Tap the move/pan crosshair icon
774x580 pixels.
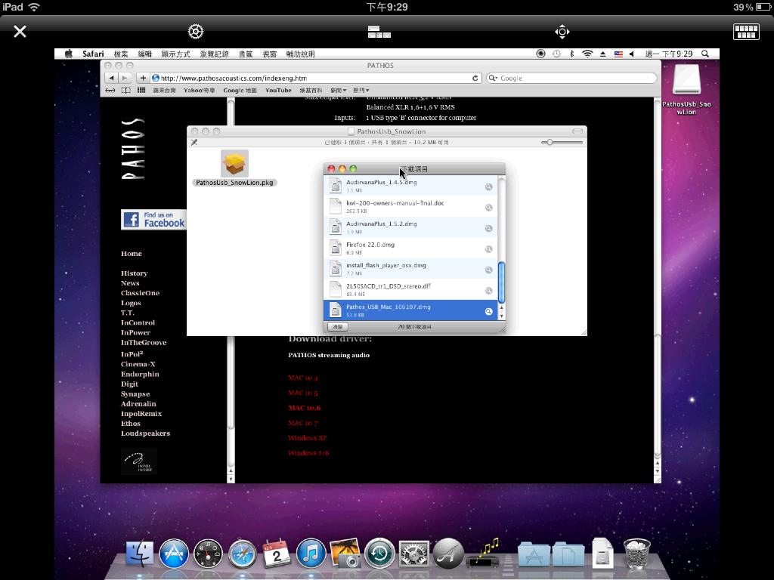tap(562, 32)
